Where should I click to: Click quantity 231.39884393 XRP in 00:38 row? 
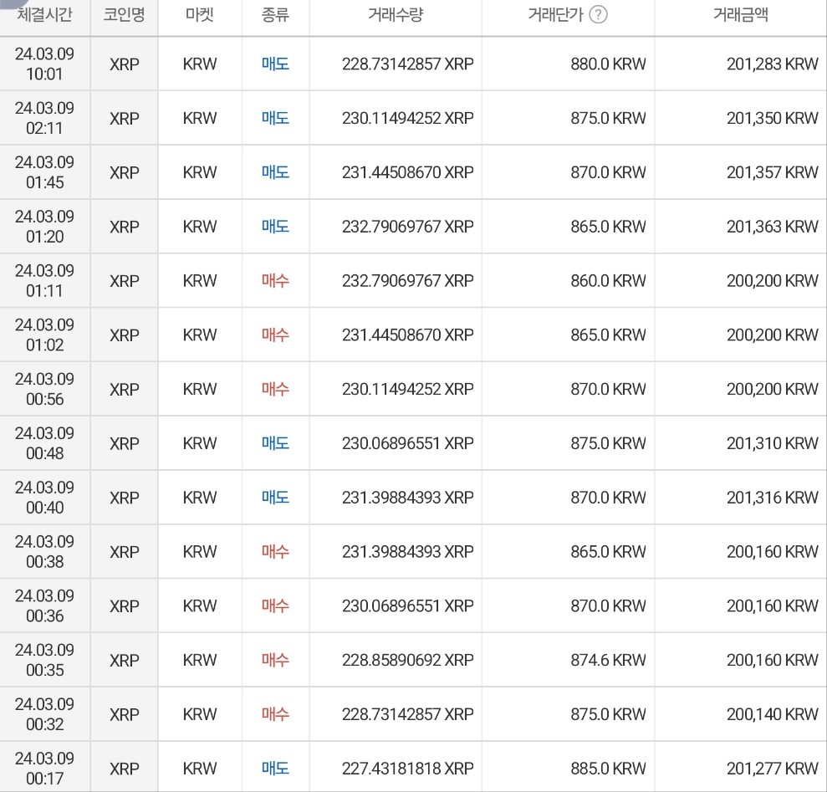click(x=408, y=551)
